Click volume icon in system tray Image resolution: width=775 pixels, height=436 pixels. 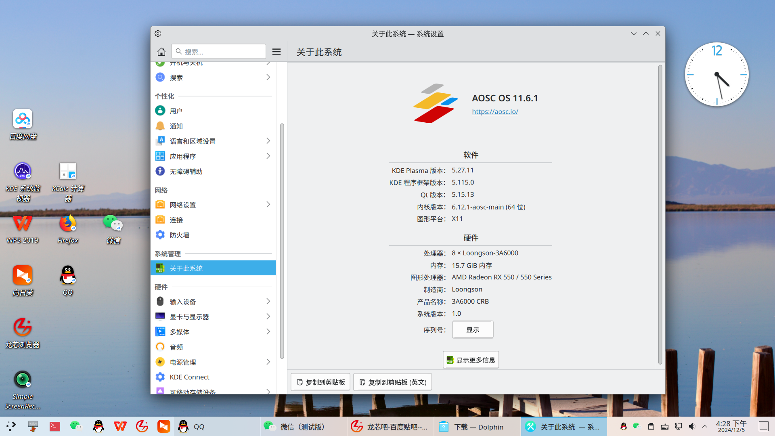coord(692,426)
